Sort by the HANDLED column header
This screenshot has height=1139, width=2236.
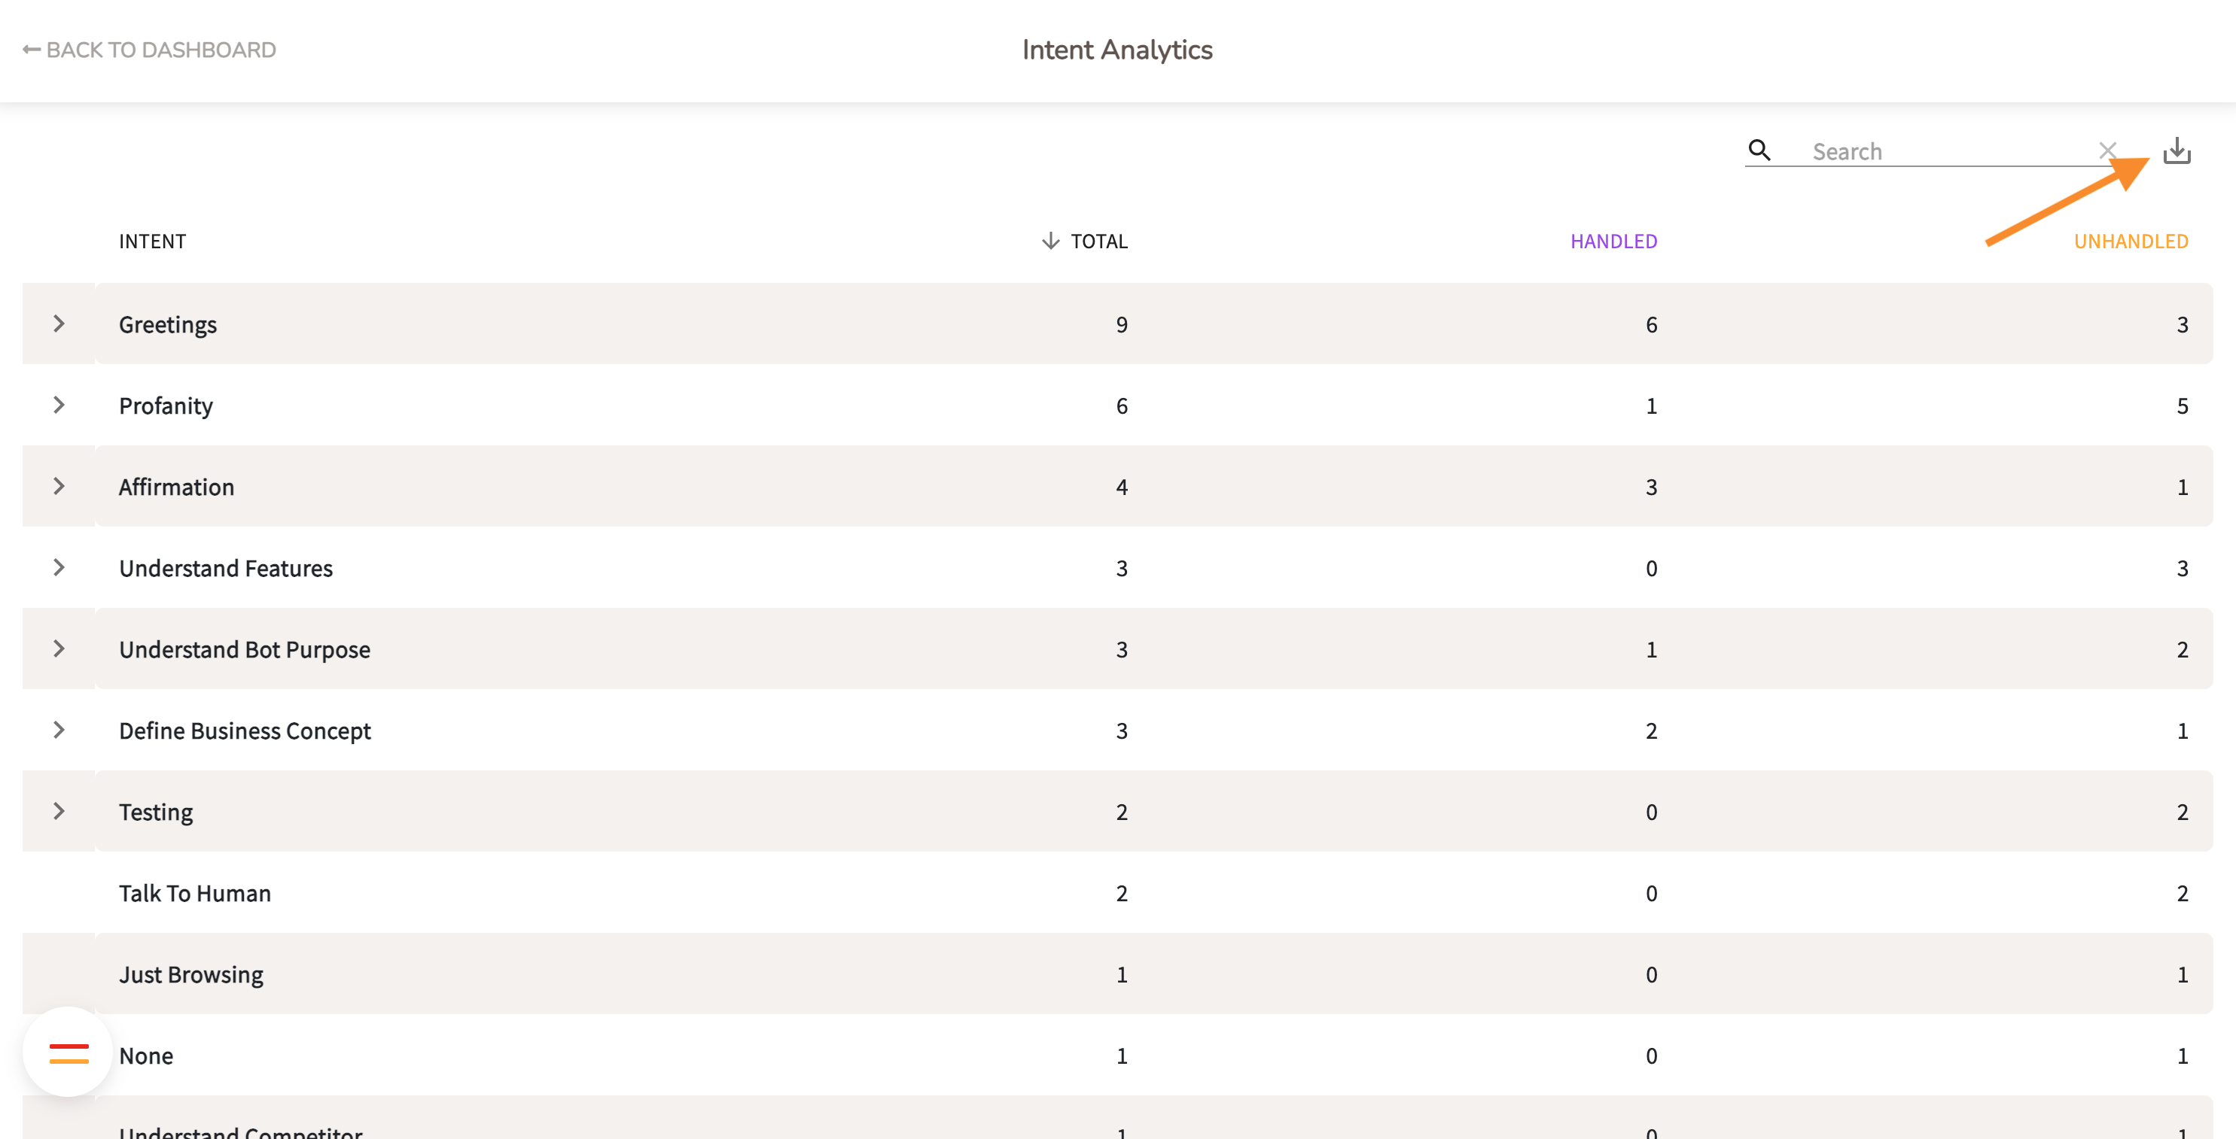coord(1613,240)
